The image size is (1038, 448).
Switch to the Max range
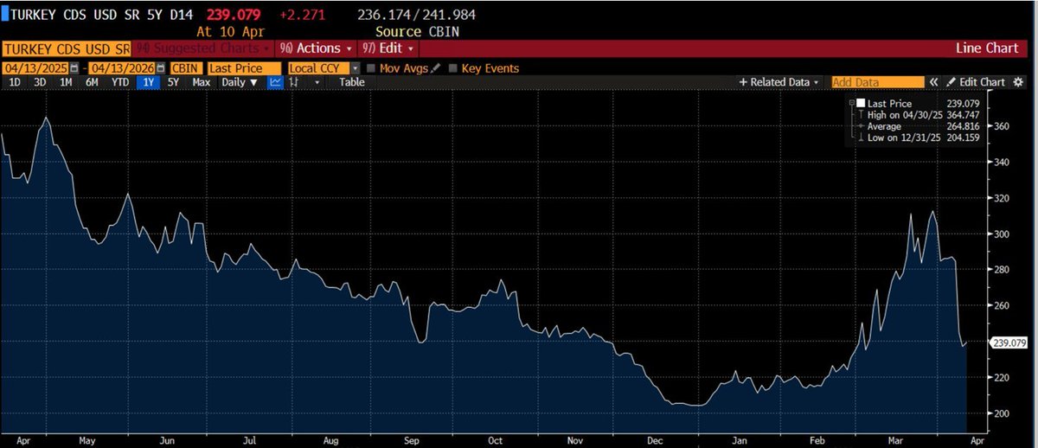tap(202, 82)
